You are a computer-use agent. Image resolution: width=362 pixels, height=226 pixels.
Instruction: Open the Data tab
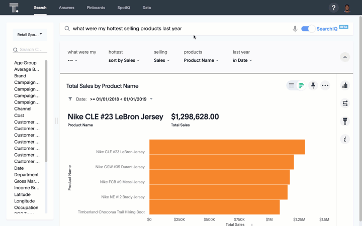147,8
